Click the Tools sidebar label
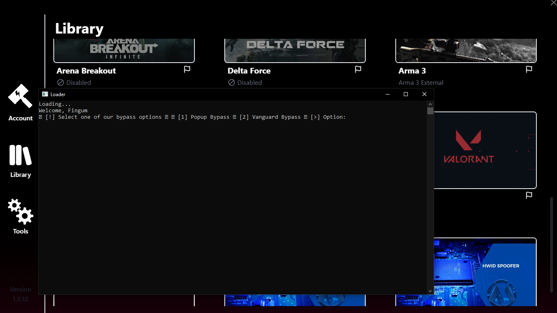Screen dimensions: 557x313 [x=21, y=231]
